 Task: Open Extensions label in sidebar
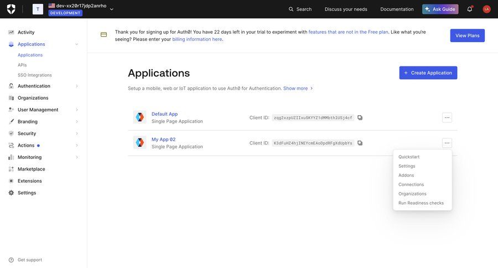30,181
